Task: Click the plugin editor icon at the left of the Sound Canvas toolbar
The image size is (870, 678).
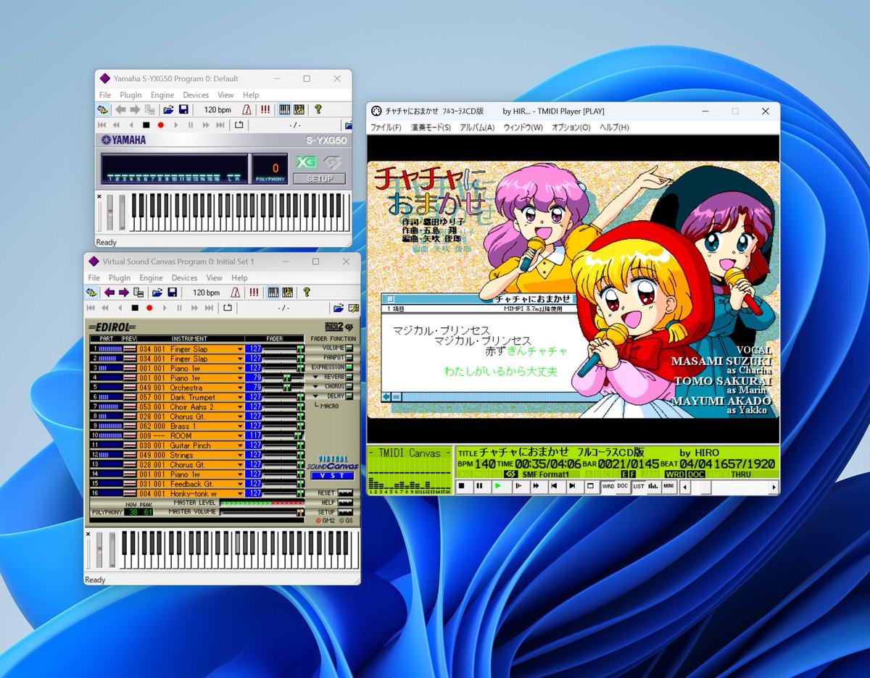Action: click(91, 293)
